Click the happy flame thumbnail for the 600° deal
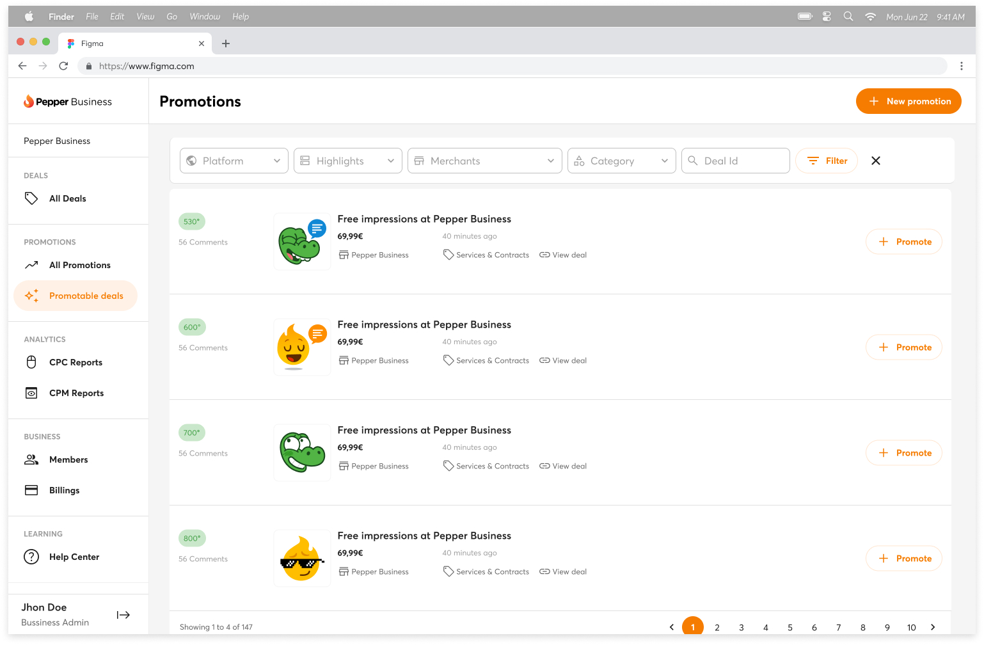 [x=302, y=347]
